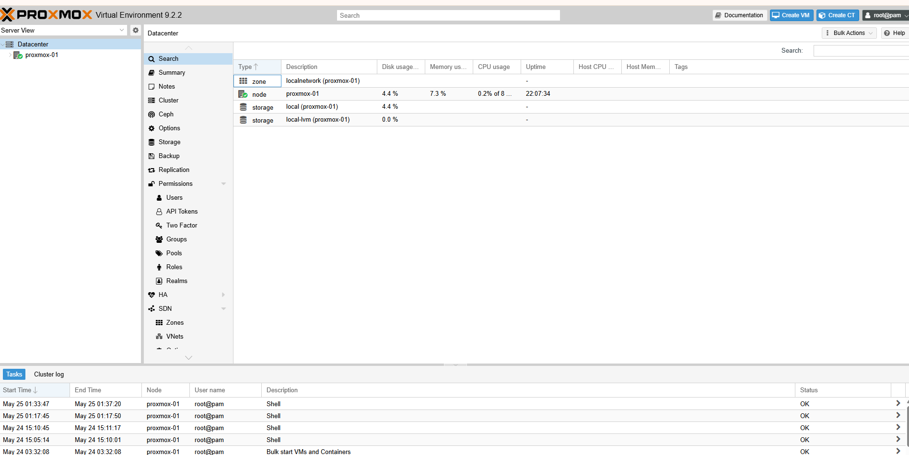Open the Two Factor key icon
Screen dimensions: 909x455
pyautogui.click(x=159, y=226)
